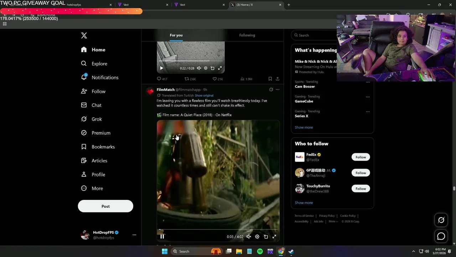Open Grok from the sidebar

click(x=91, y=119)
